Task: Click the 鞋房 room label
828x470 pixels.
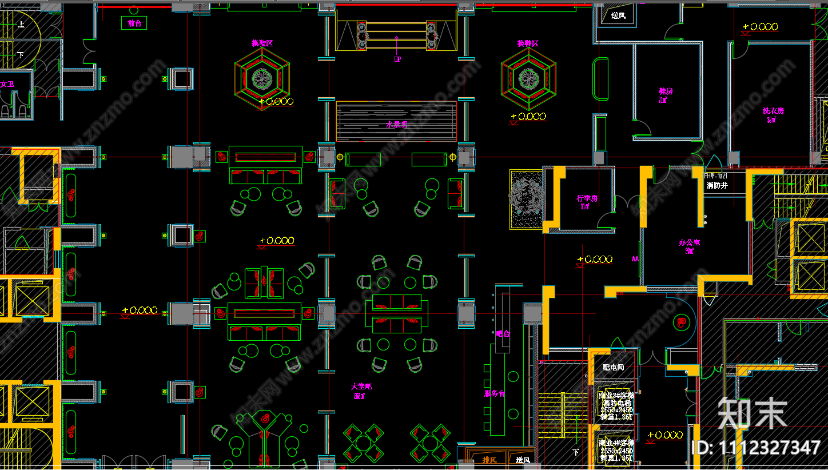Action: click(x=666, y=91)
